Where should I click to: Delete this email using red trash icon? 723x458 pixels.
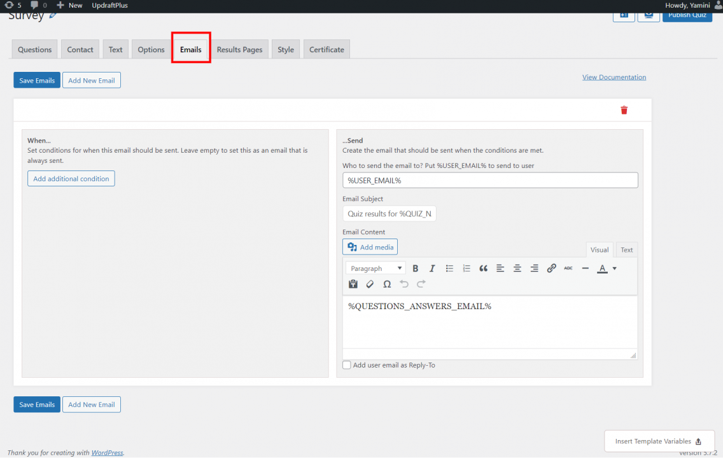coord(624,110)
